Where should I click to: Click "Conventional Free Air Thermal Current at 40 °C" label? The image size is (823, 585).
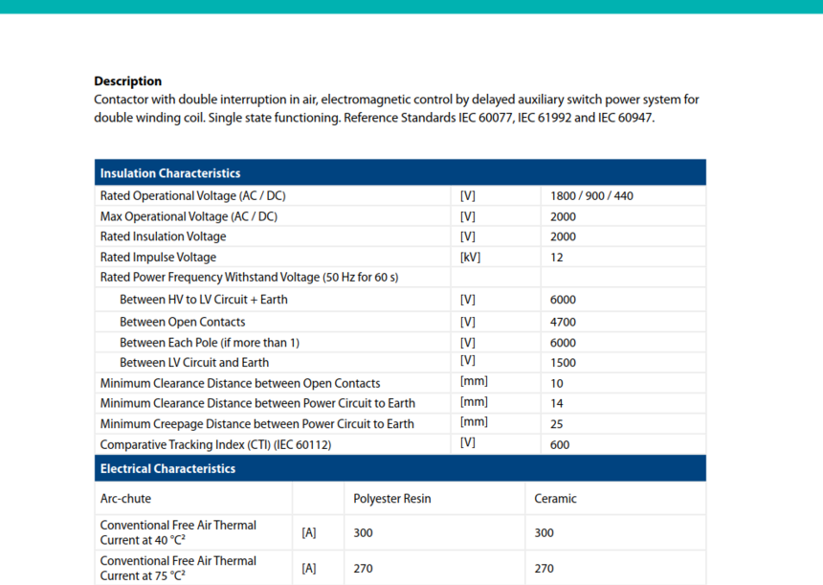[x=178, y=532]
